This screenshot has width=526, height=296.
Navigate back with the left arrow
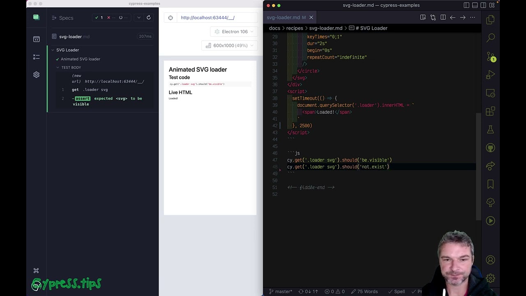452,17
